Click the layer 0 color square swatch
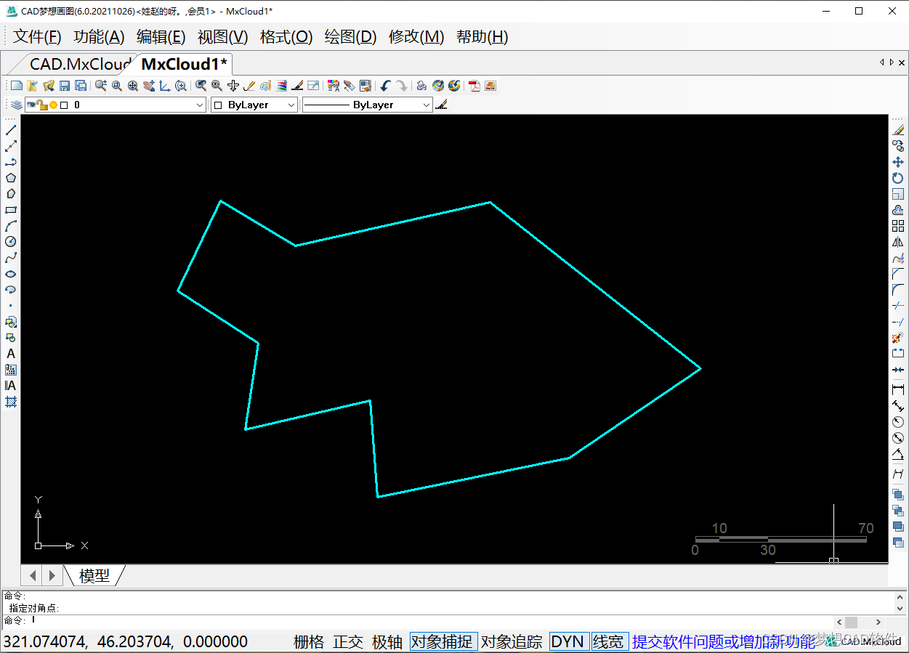Viewport: 909px width, 653px height. (x=64, y=105)
